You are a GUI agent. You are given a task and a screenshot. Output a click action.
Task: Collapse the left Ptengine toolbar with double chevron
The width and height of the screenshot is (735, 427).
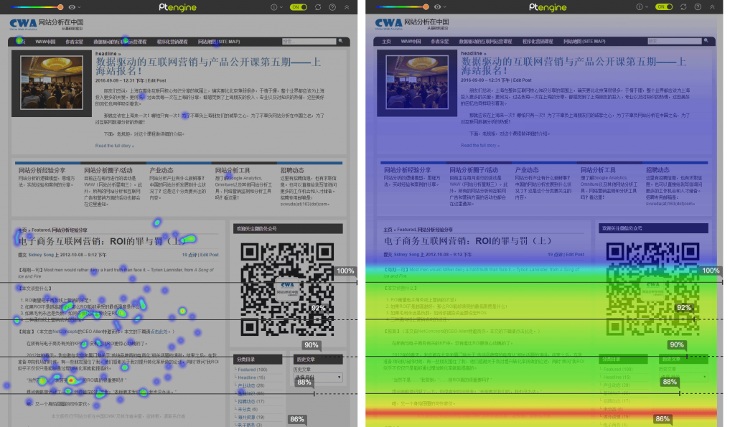click(347, 7)
